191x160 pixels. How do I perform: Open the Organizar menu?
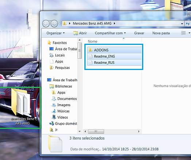[56, 33]
